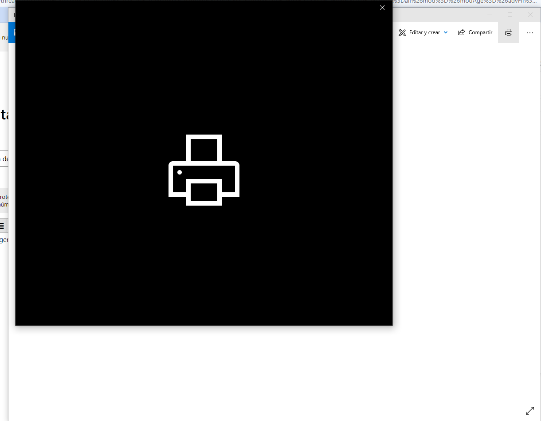Open the three-dots more options menu
This screenshot has height=421, width=541.
click(530, 32)
